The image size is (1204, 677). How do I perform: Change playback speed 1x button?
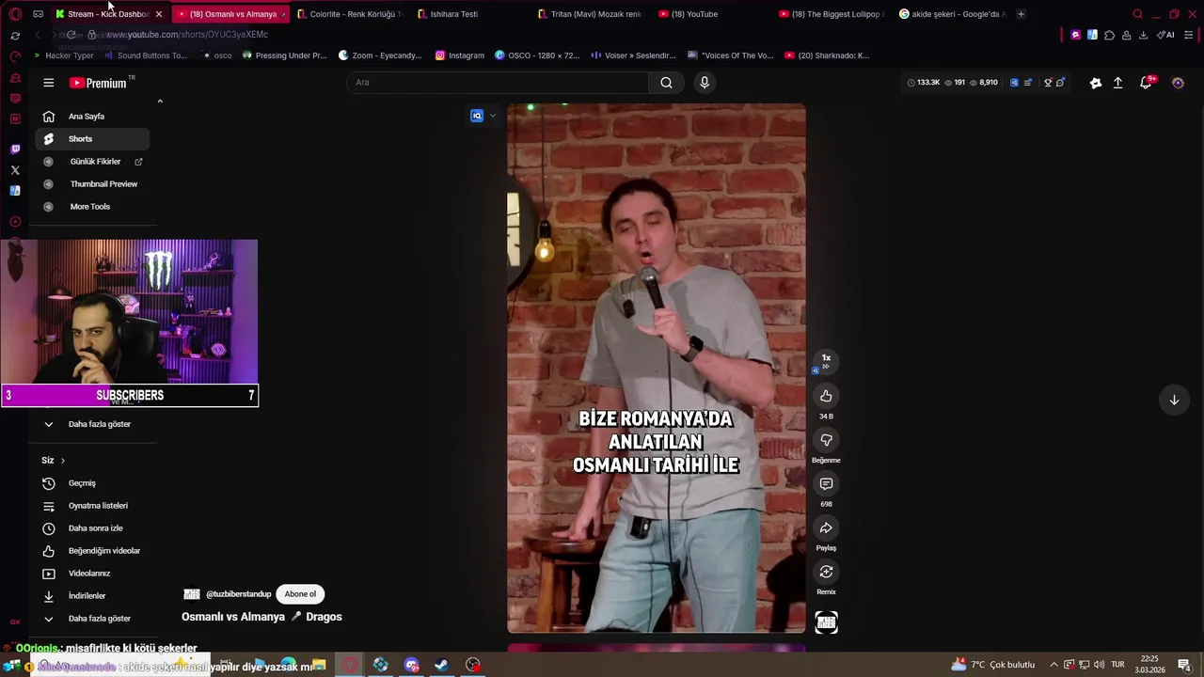826,360
